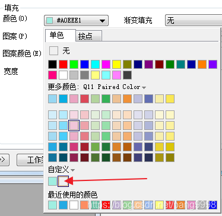222x216 pixels.
Task: Pick the yellow swatch in recent colors
Action: coord(159,205)
